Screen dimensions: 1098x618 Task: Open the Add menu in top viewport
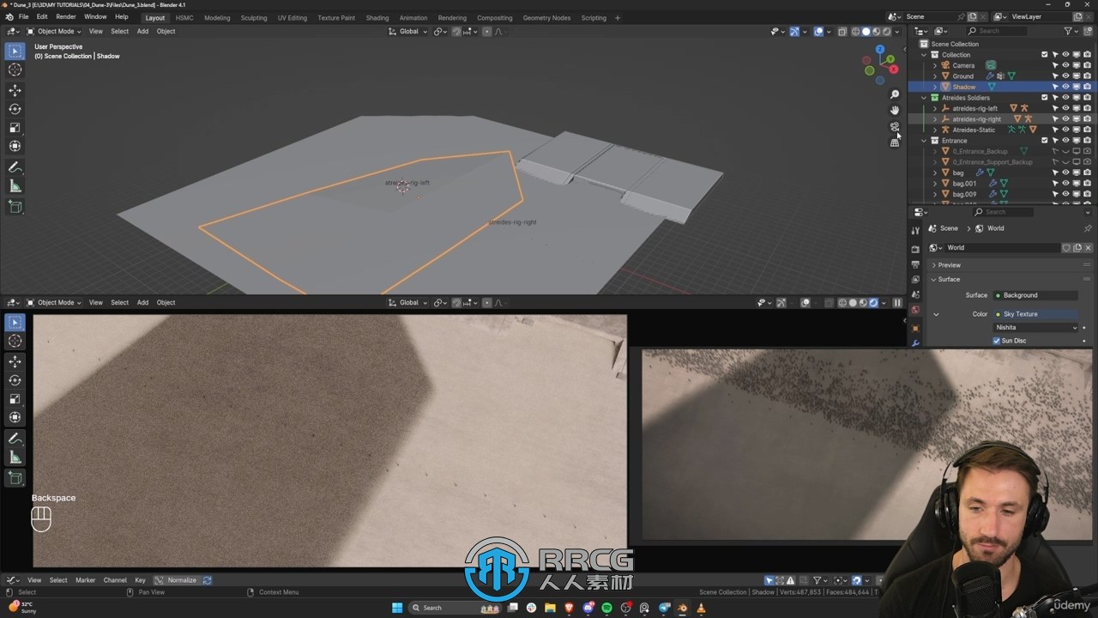coord(142,32)
